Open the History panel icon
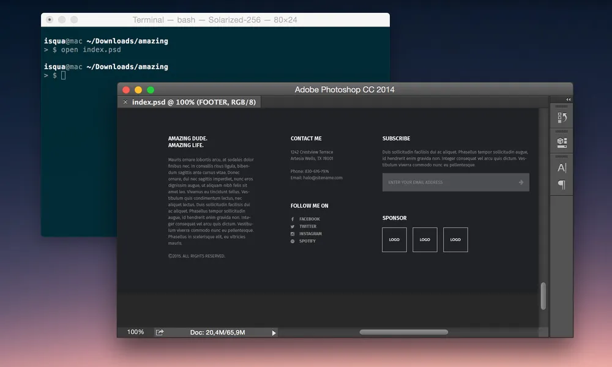Screen dimensions: 612x367 (x=562, y=117)
